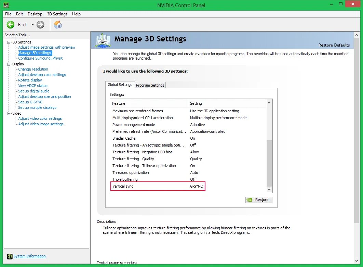Open Set up G-SYNC
Image resolution: width=363 pixels, height=267 pixels.
pos(30,102)
